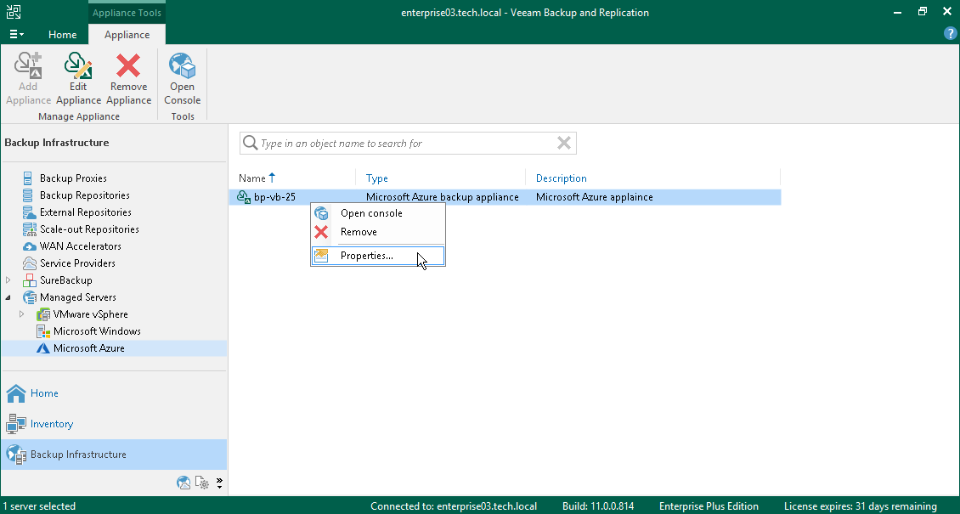Viewport: 960px width, 514px height.
Task: Open the main hamburger menu
Action: coord(16,34)
